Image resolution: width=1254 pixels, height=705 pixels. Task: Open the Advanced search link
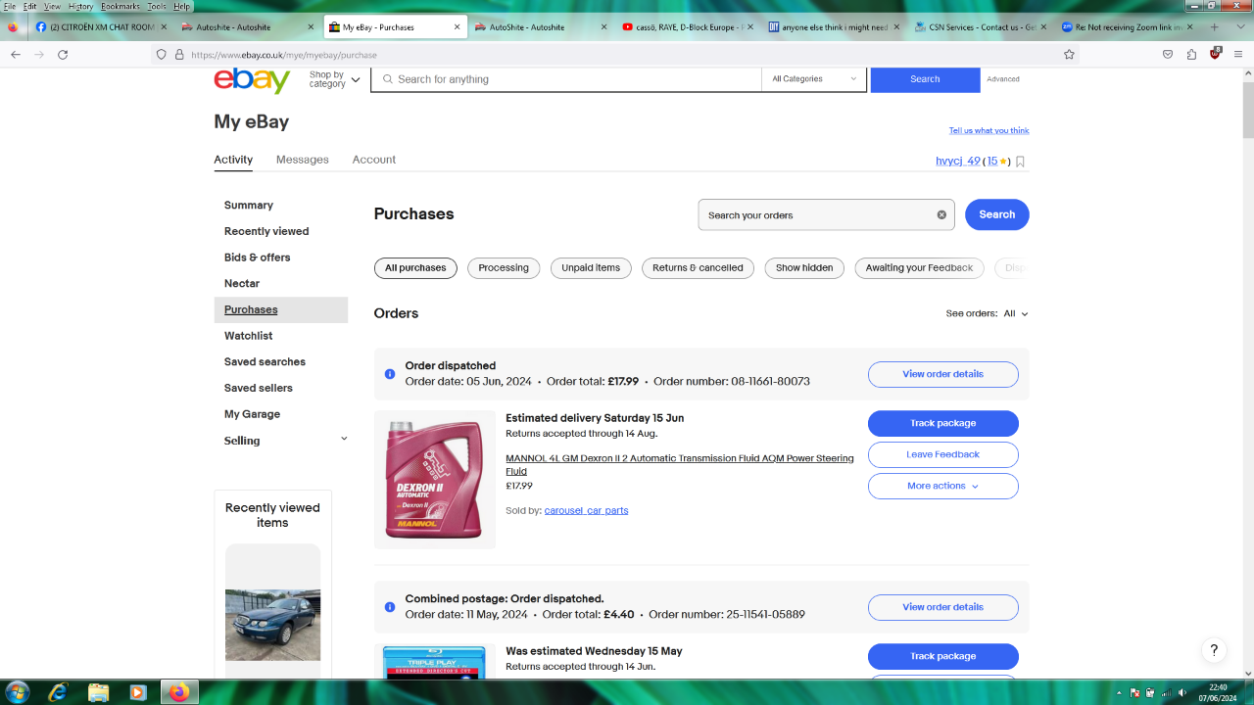(x=1003, y=79)
